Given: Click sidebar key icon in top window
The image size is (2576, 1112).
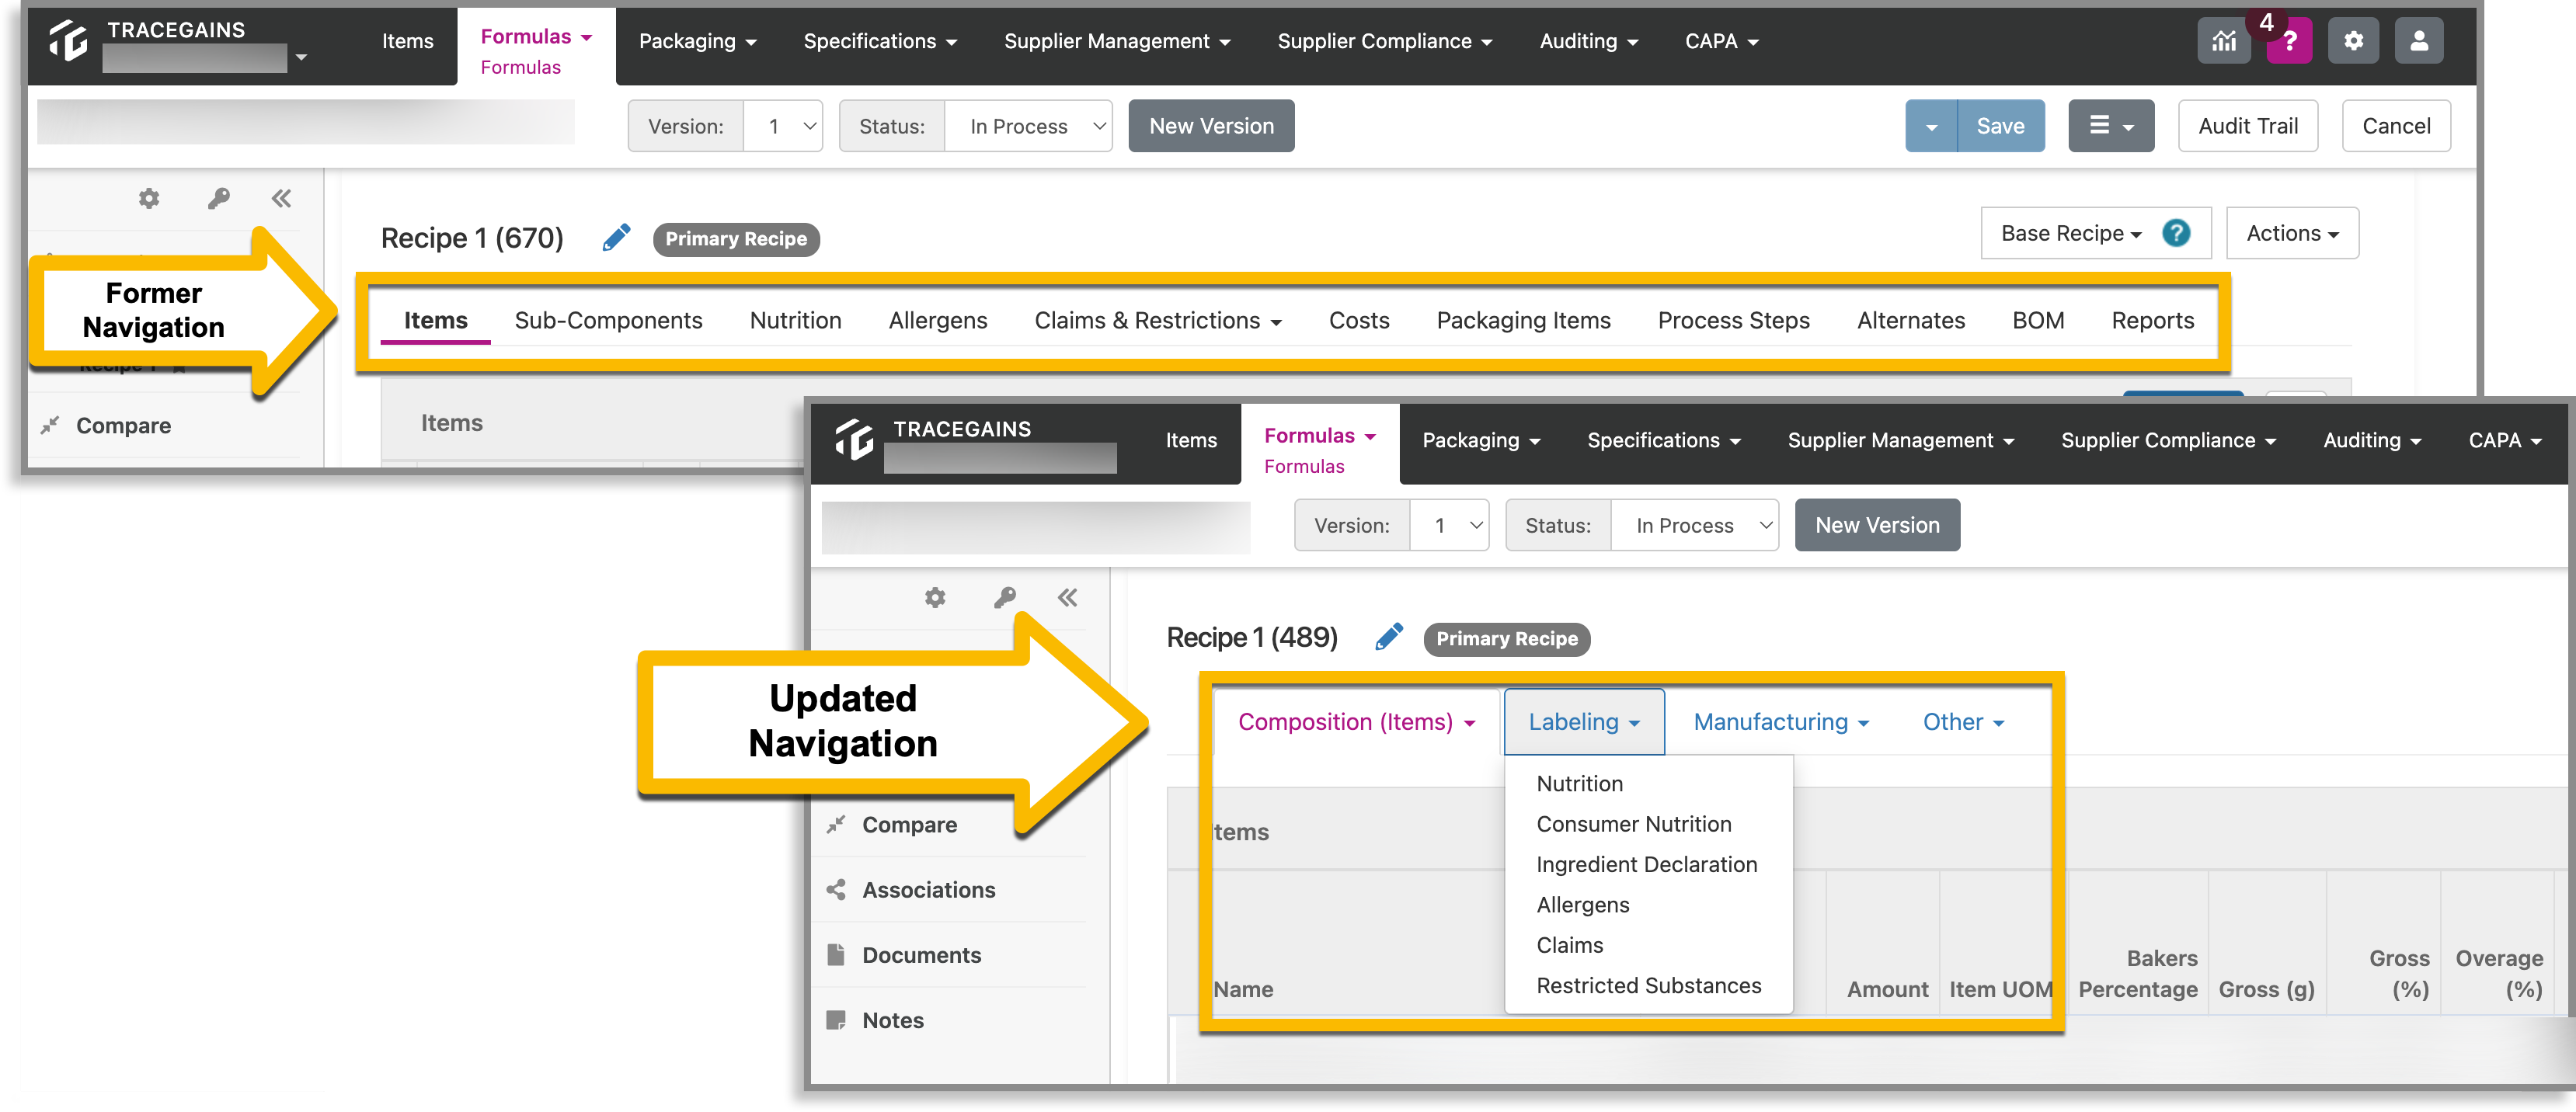Looking at the screenshot, I should click(218, 198).
